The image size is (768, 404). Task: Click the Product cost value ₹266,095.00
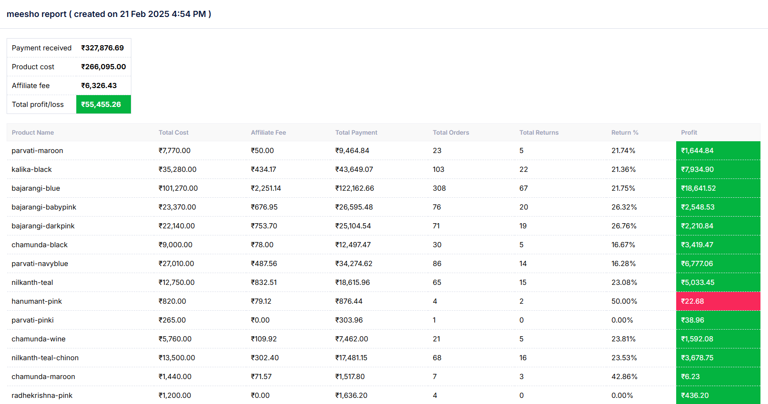coord(104,67)
